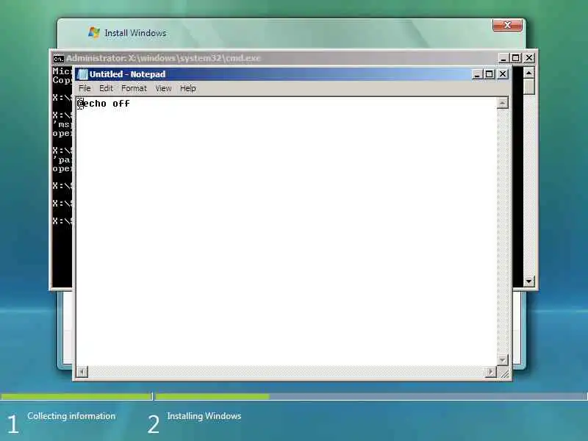Click the 'Installing Windows' step label
The image size is (588, 441).
pyautogui.click(x=204, y=416)
